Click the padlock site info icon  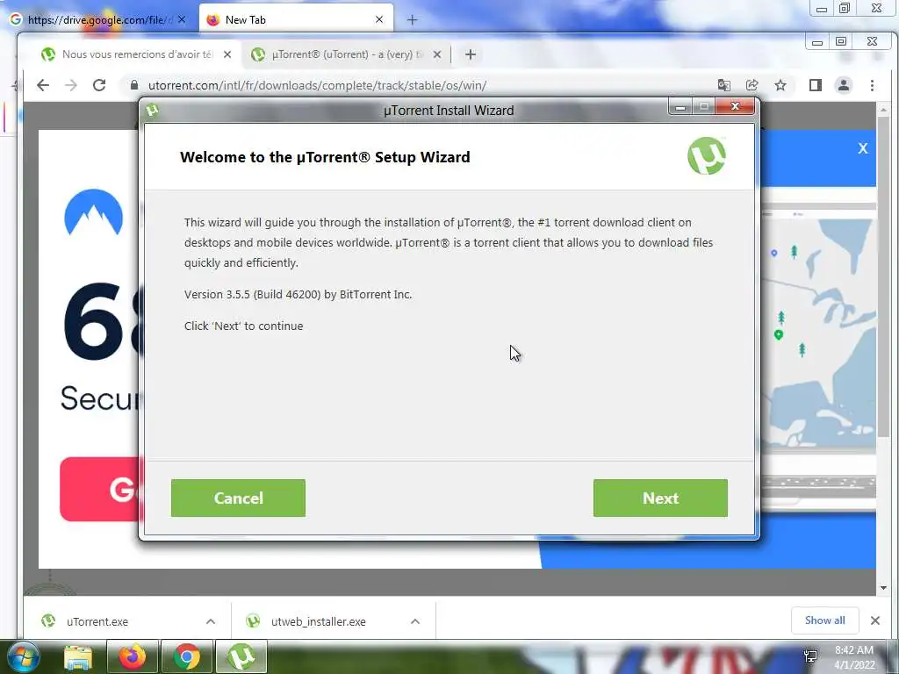tap(134, 85)
